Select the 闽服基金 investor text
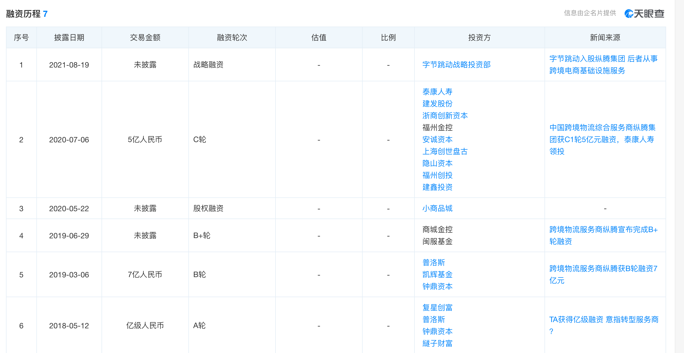This screenshot has height=353, width=684. click(x=438, y=241)
